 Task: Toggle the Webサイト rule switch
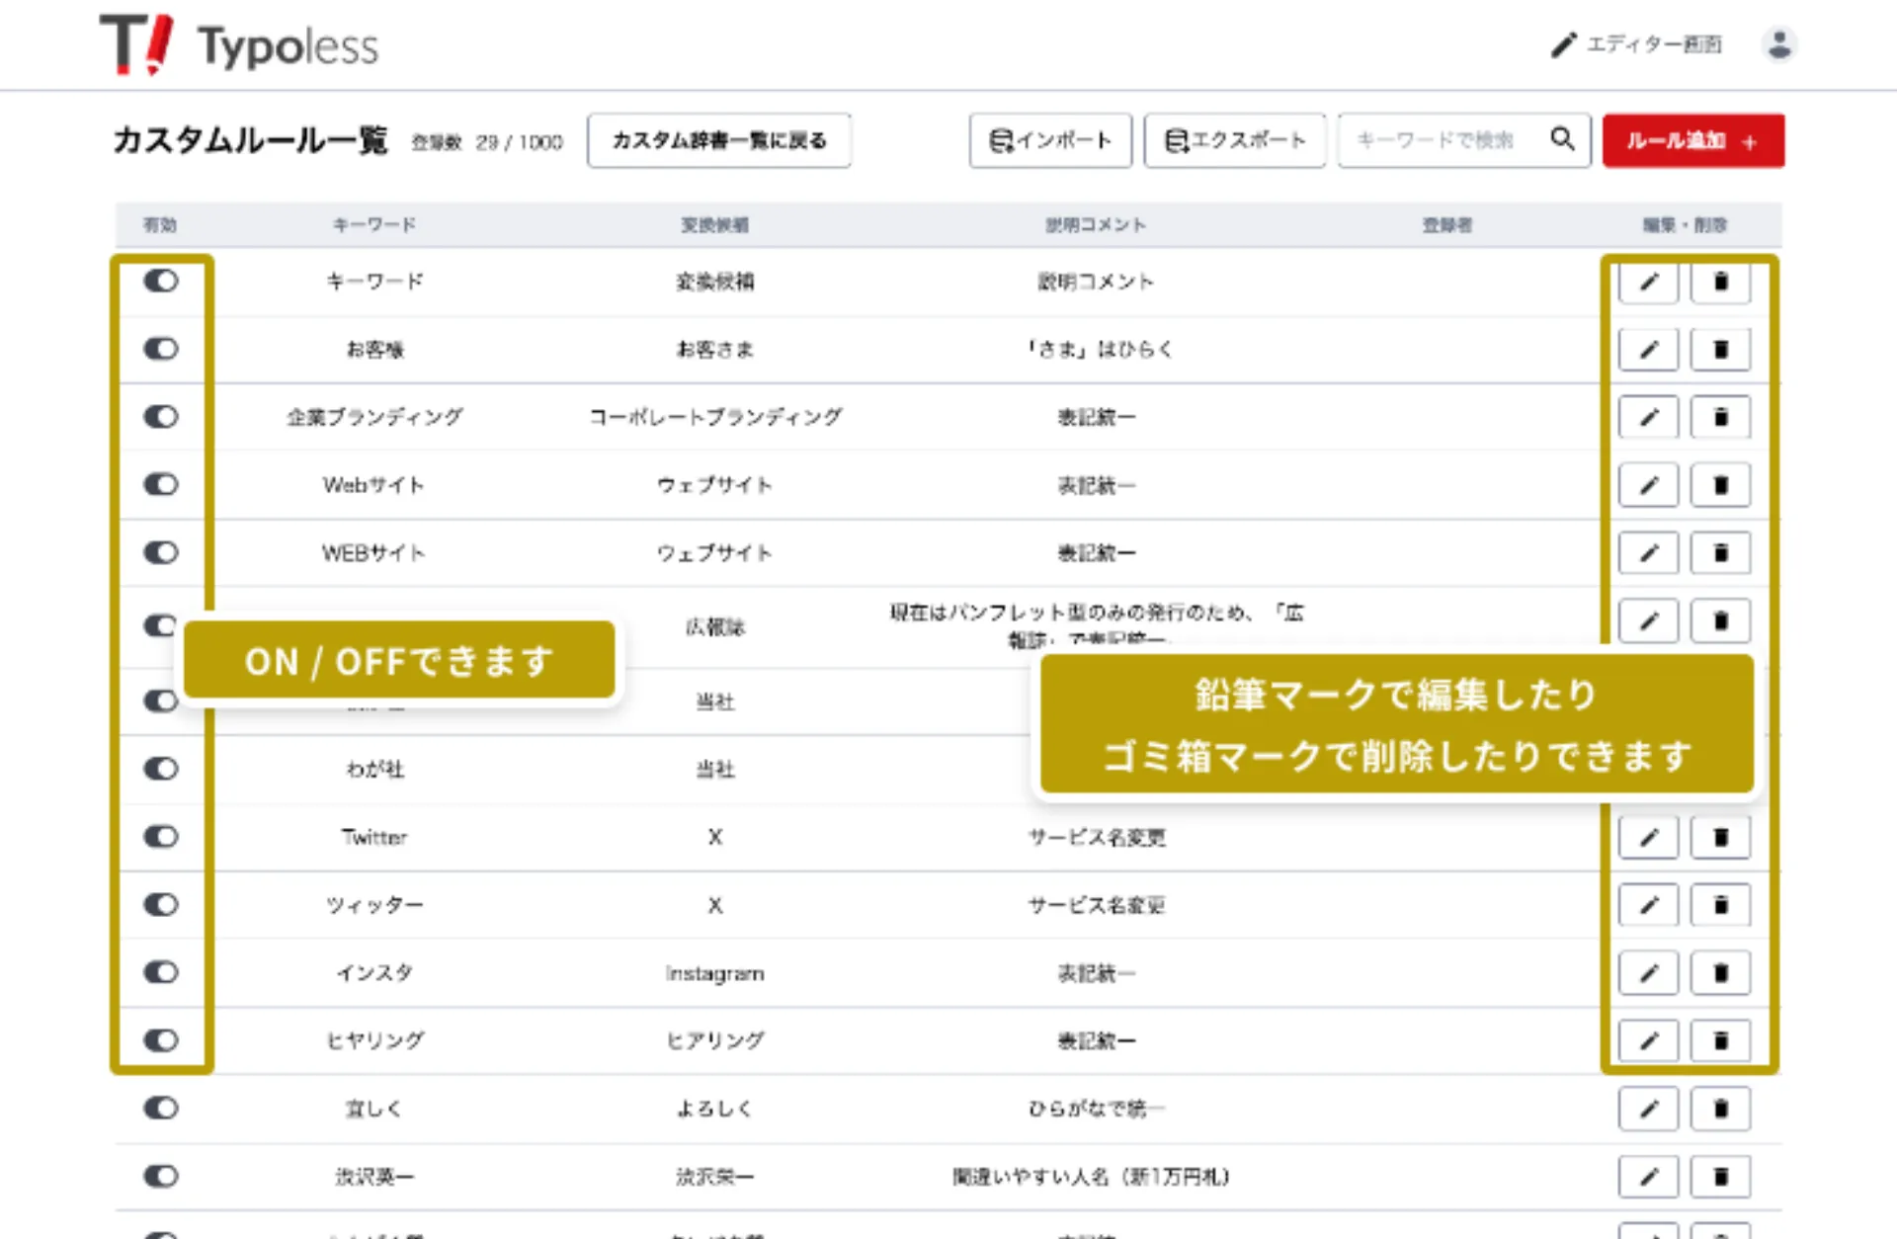tap(161, 485)
